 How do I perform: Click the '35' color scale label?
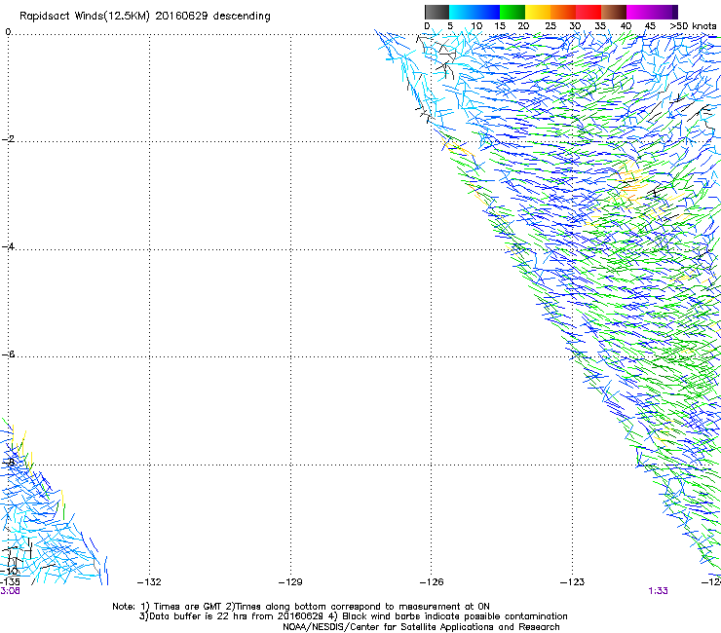pos(600,26)
